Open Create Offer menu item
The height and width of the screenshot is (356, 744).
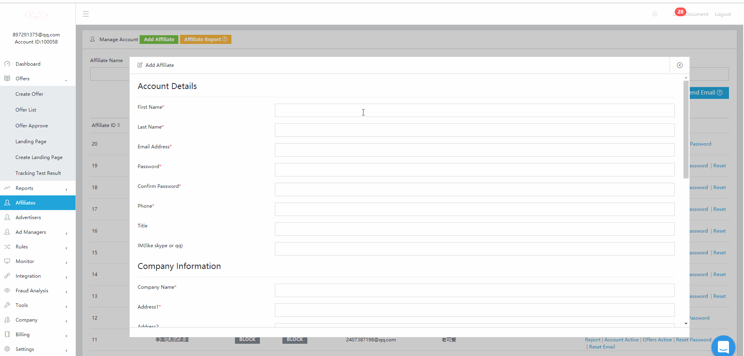pos(29,94)
